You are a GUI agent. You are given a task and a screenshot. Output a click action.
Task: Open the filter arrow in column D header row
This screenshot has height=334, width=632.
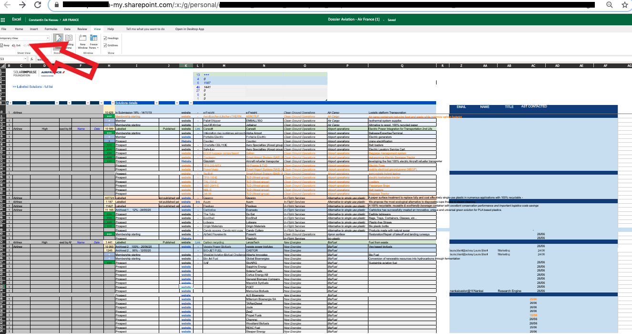56,103
